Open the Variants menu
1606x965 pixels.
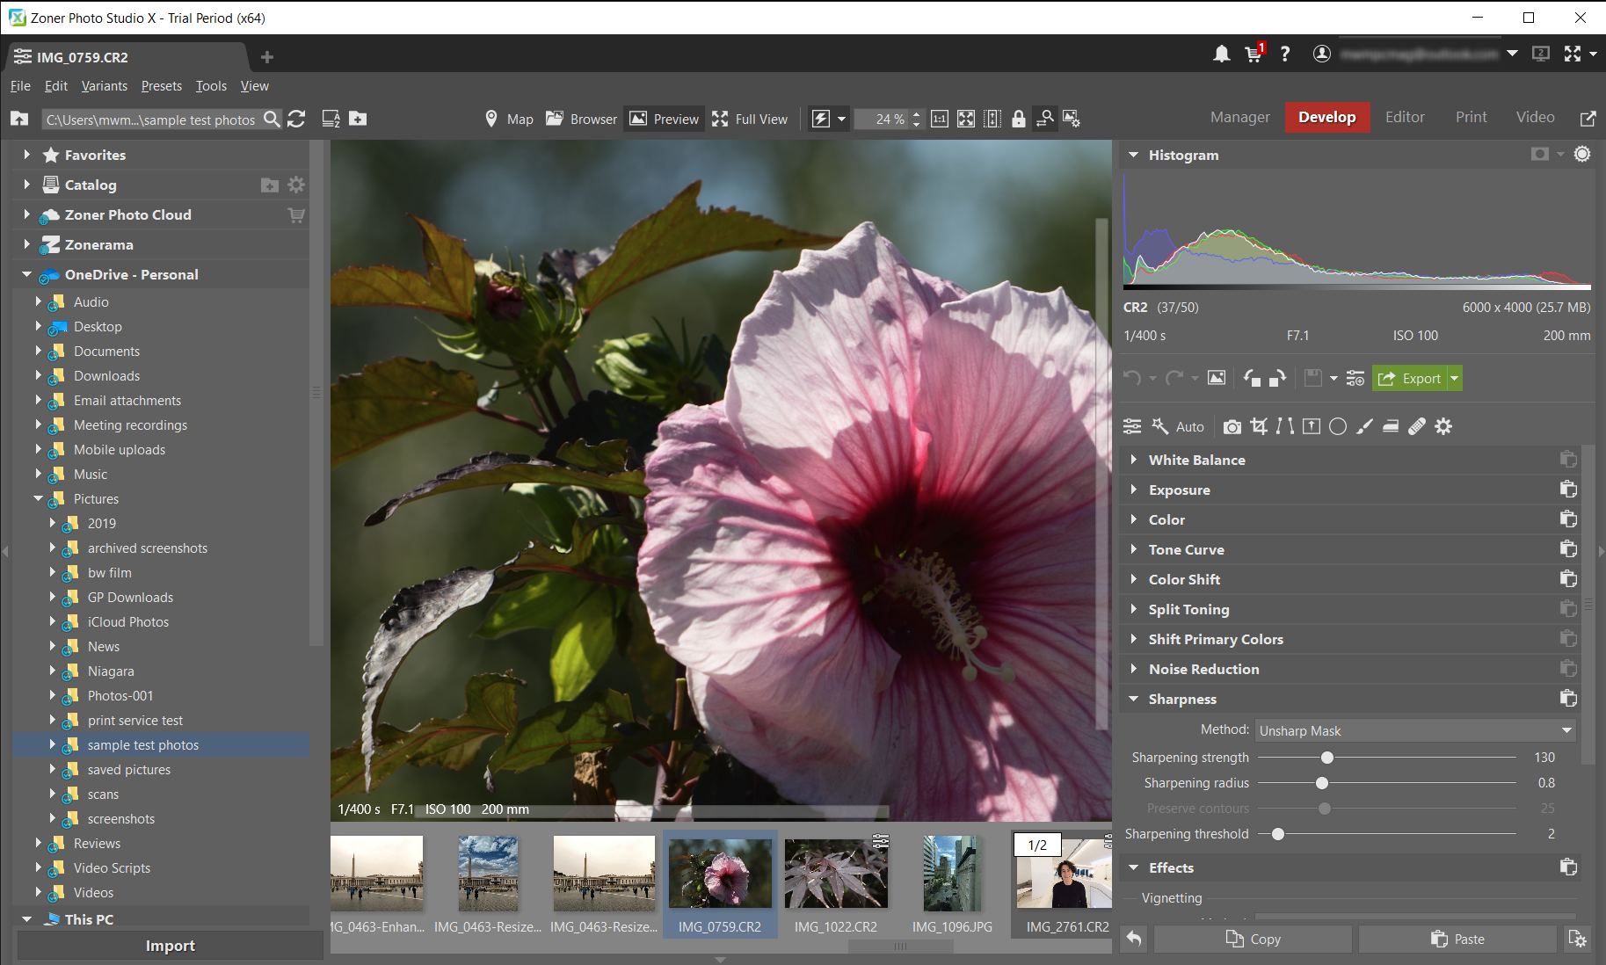click(104, 85)
